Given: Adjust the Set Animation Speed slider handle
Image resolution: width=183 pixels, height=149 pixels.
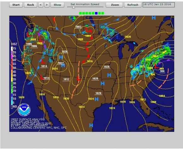Looking at the screenshot, I should pos(74,7).
